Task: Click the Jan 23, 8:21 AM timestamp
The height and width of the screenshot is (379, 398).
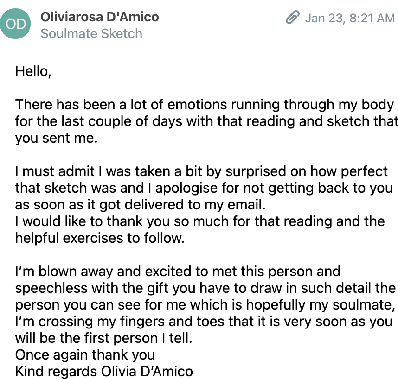Action: (350, 18)
